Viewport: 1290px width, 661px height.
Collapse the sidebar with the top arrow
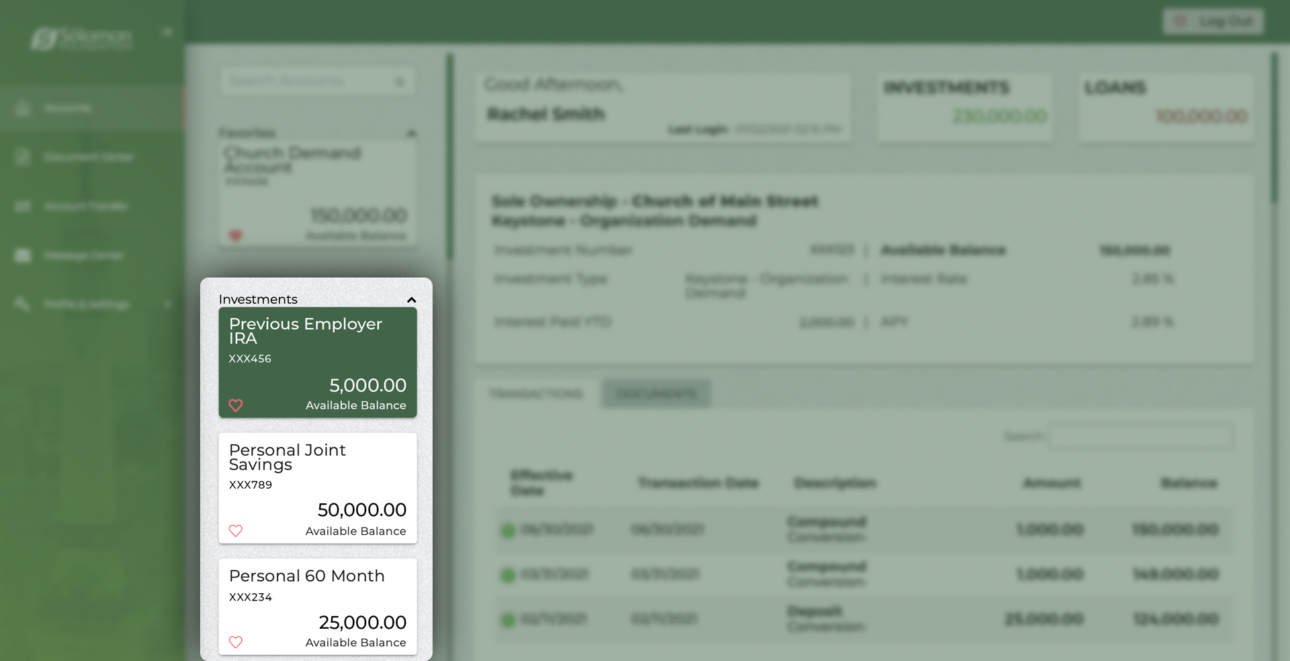(167, 32)
